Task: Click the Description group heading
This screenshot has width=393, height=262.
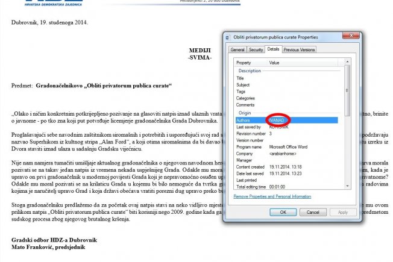Action: pyautogui.click(x=250, y=70)
